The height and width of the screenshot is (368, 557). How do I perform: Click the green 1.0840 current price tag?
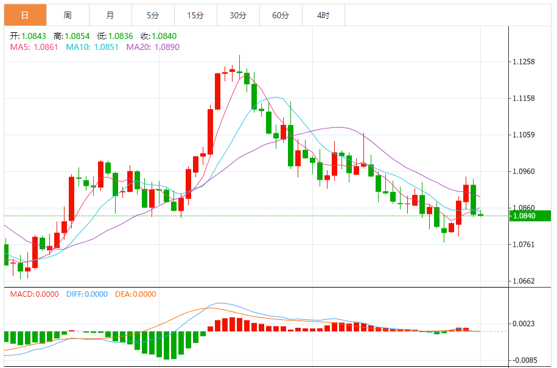[530, 216]
